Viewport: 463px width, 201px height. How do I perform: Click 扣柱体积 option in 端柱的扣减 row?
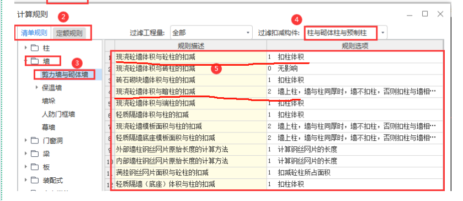pos(291,103)
